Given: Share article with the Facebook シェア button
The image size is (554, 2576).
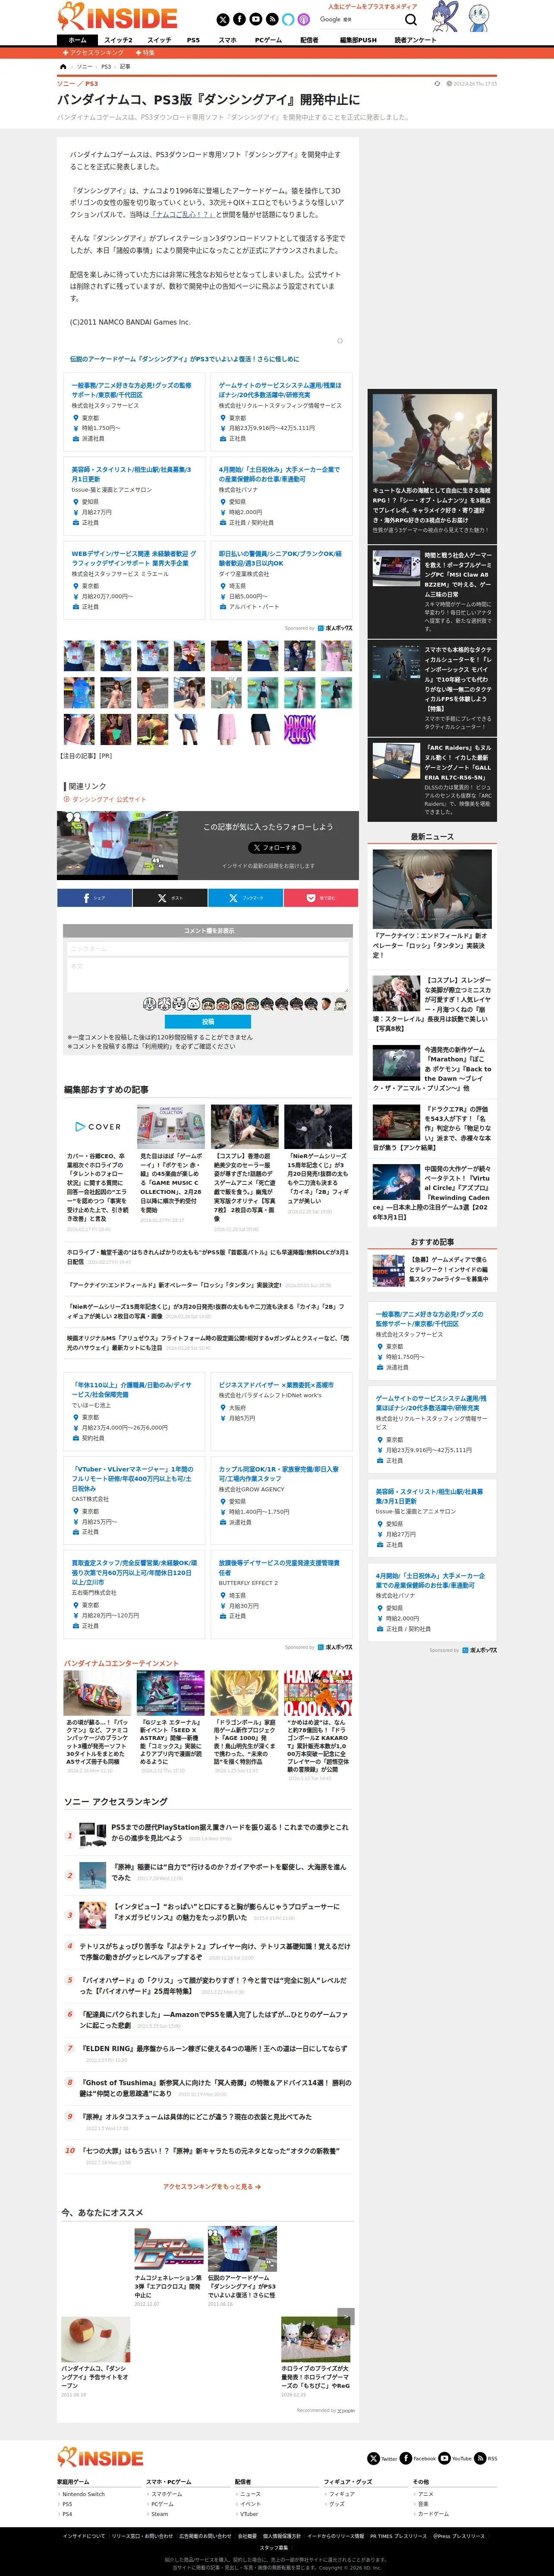Looking at the screenshot, I should tap(94, 898).
